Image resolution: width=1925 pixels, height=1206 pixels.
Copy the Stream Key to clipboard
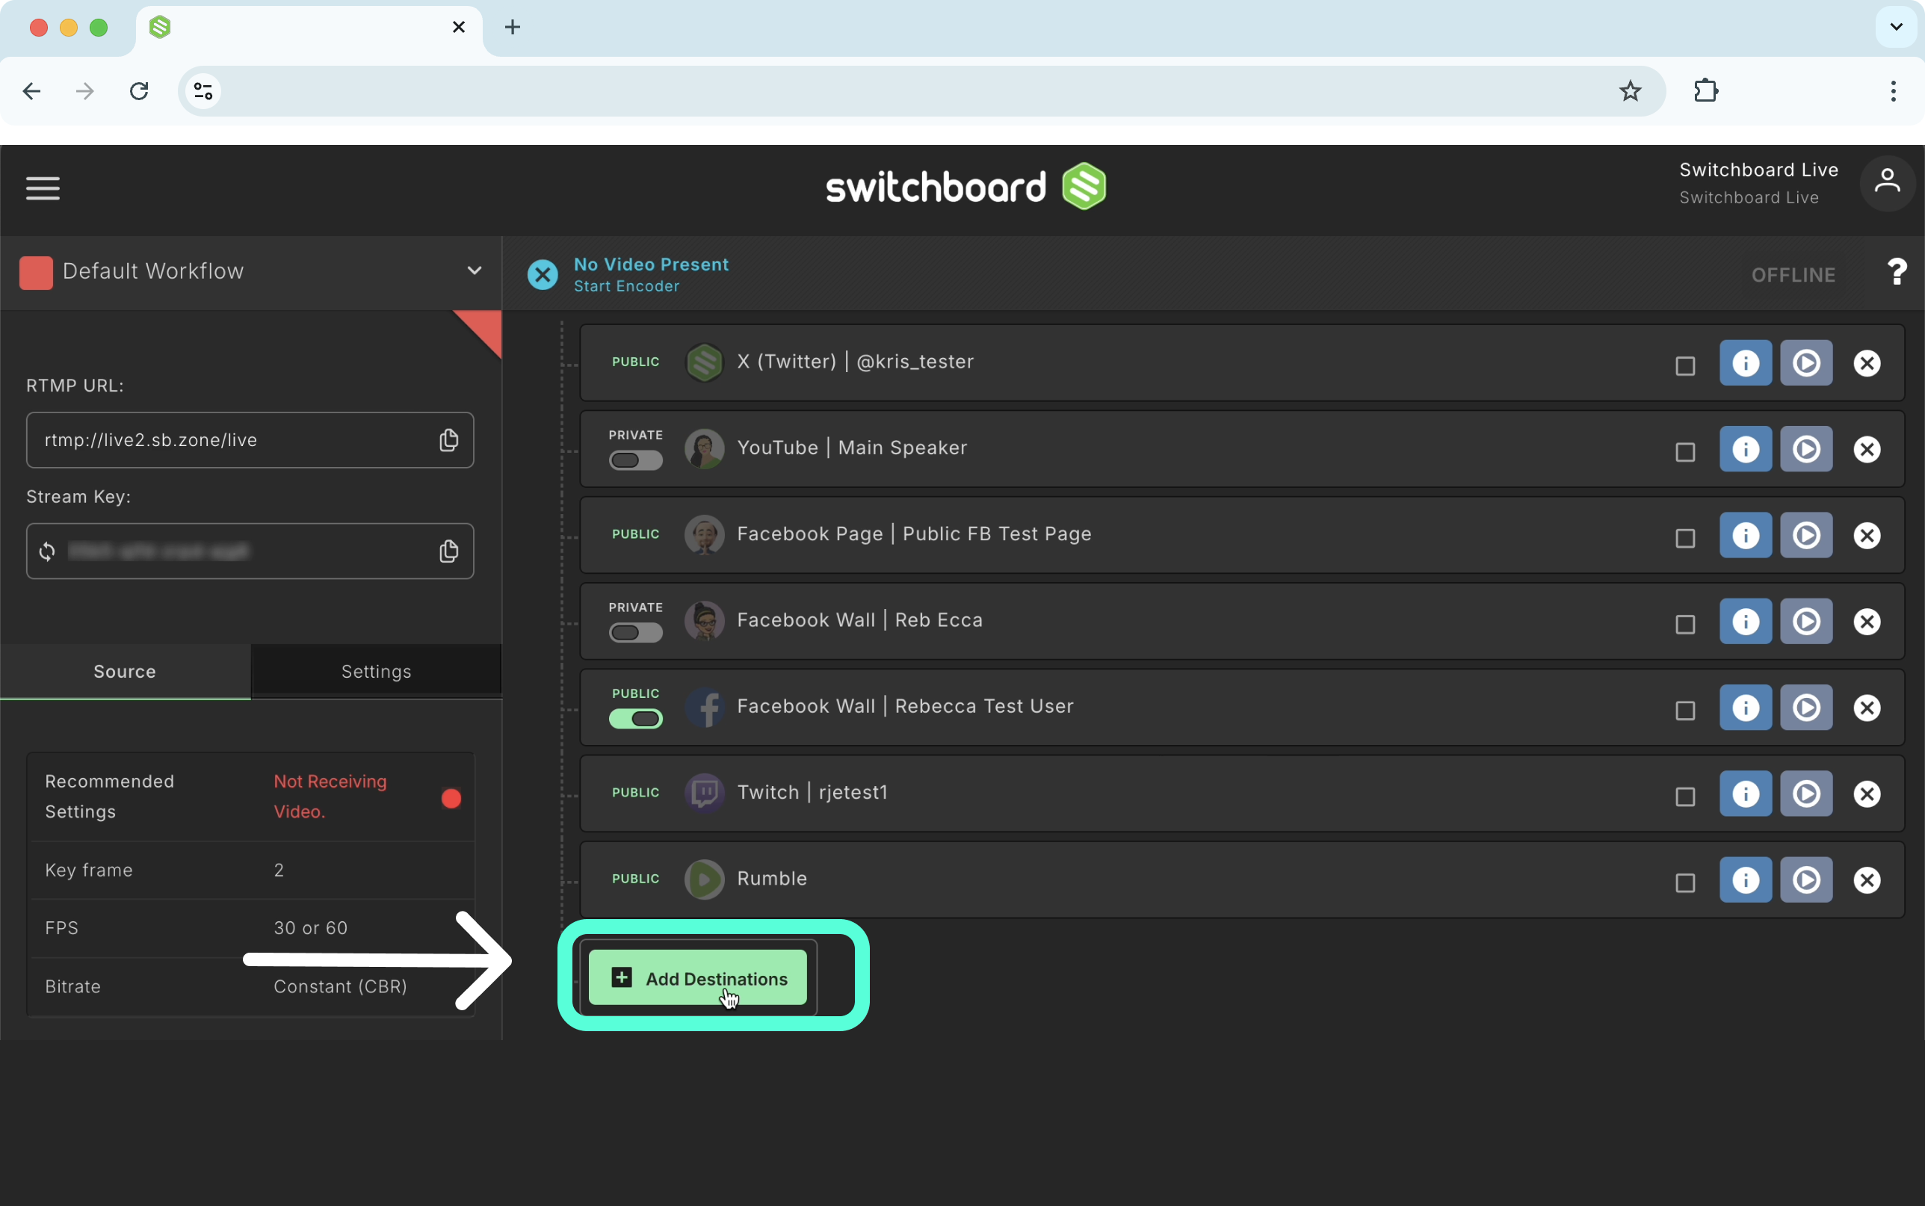tap(449, 551)
